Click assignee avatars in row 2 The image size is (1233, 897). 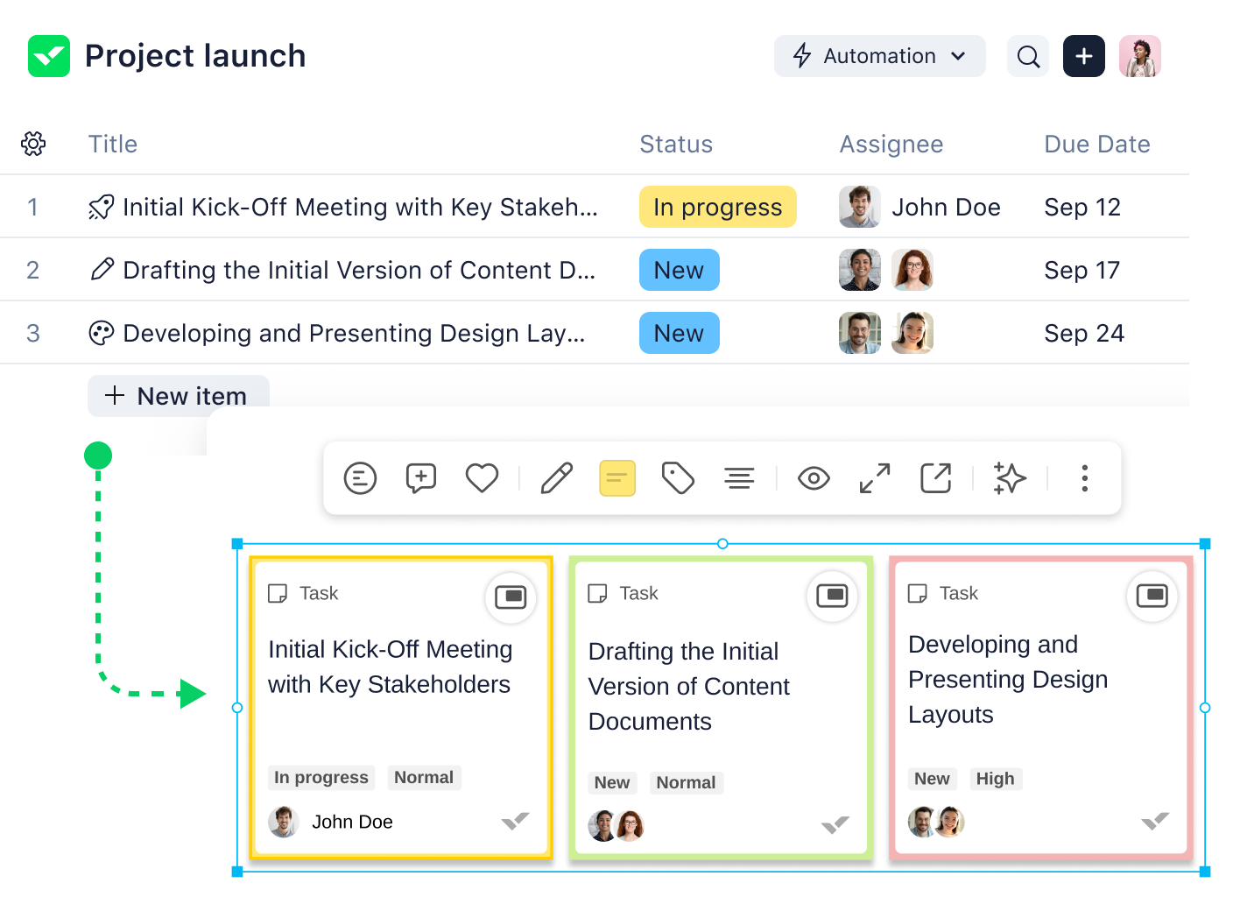pos(886,270)
